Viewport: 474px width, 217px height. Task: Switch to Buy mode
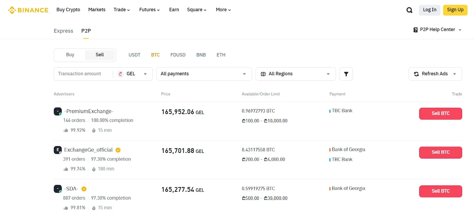[x=70, y=55]
